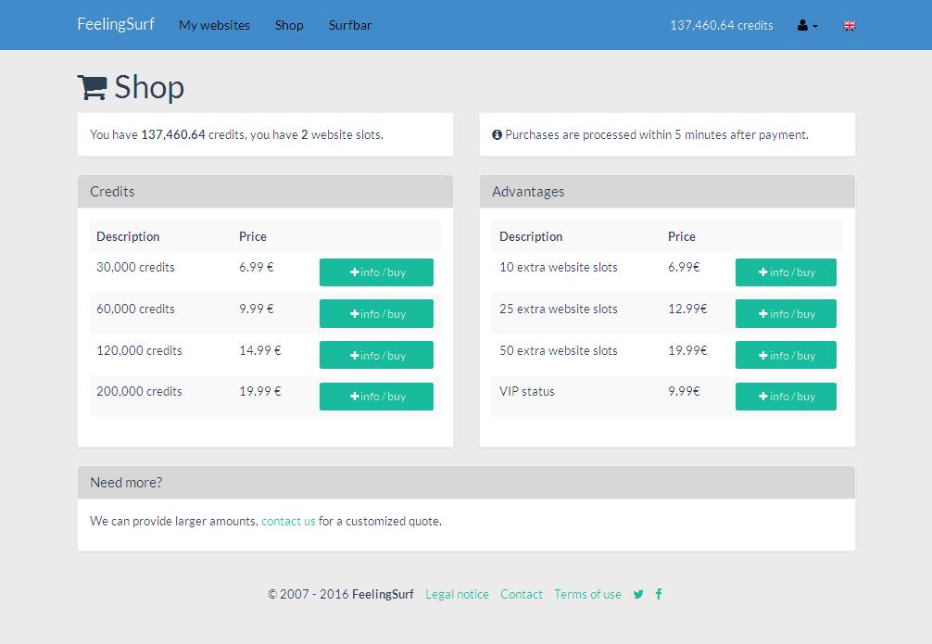Buy 25 extra website slots
Screen dimensions: 932x644
[x=786, y=313]
